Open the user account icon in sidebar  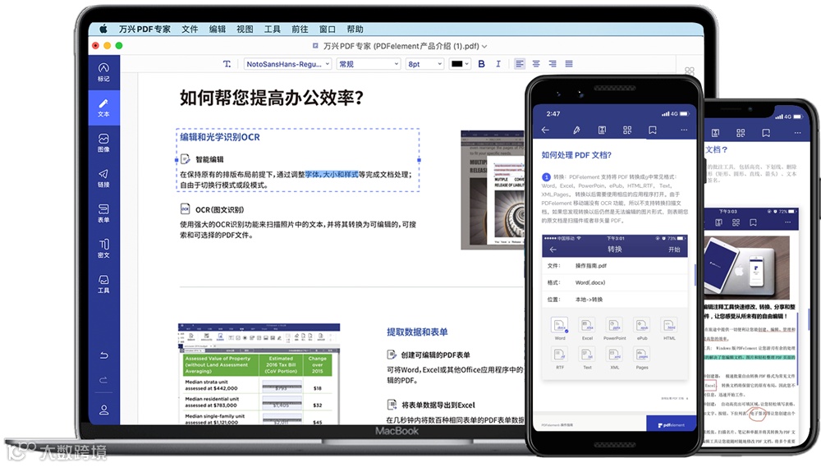coord(103,410)
